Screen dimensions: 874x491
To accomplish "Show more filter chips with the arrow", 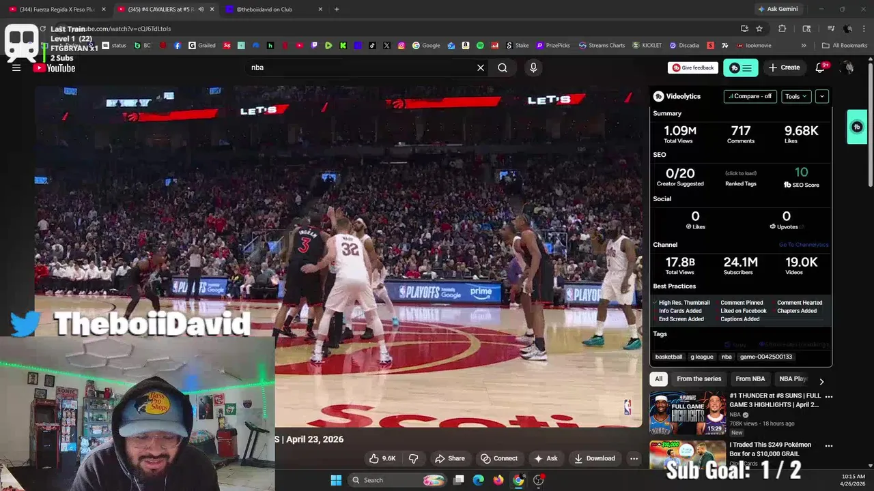I will (x=821, y=381).
